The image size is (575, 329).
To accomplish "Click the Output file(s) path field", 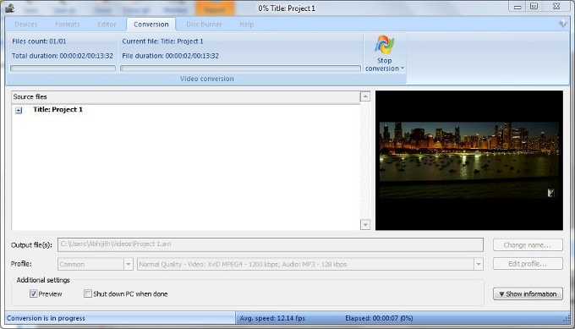I will click(x=271, y=244).
